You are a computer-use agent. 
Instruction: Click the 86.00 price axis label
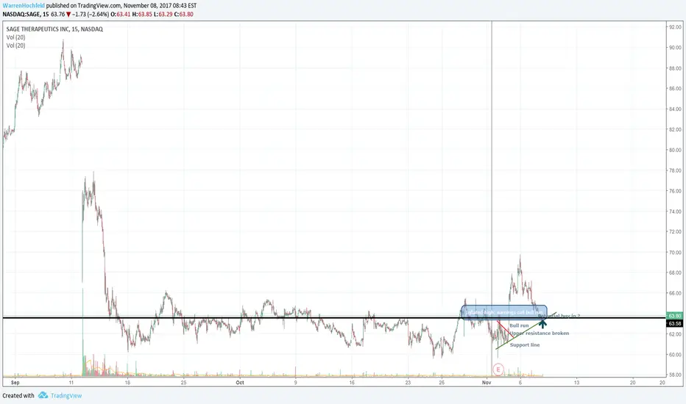coord(675,89)
